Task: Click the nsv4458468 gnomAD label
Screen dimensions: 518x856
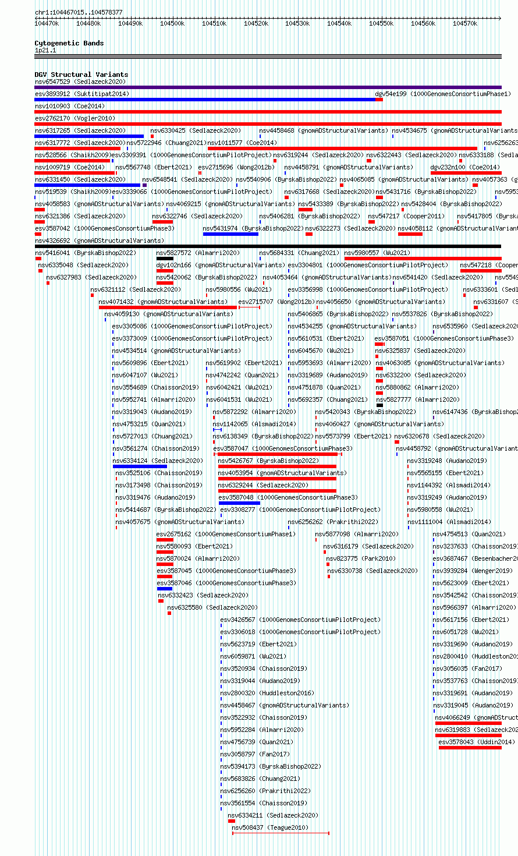Action: point(323,131)
